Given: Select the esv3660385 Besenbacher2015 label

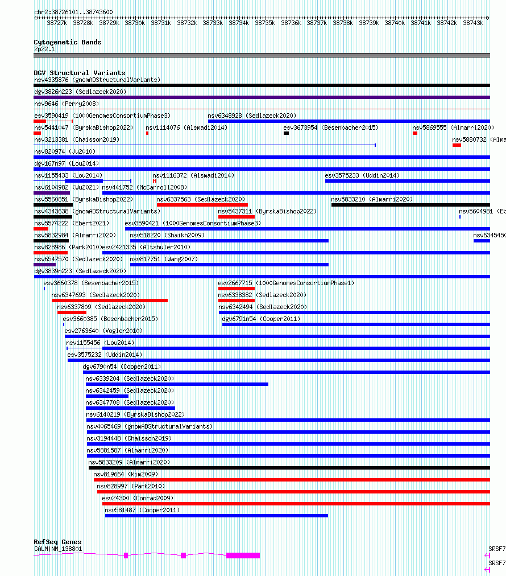Looking at the screenshot, I should 110,319.
